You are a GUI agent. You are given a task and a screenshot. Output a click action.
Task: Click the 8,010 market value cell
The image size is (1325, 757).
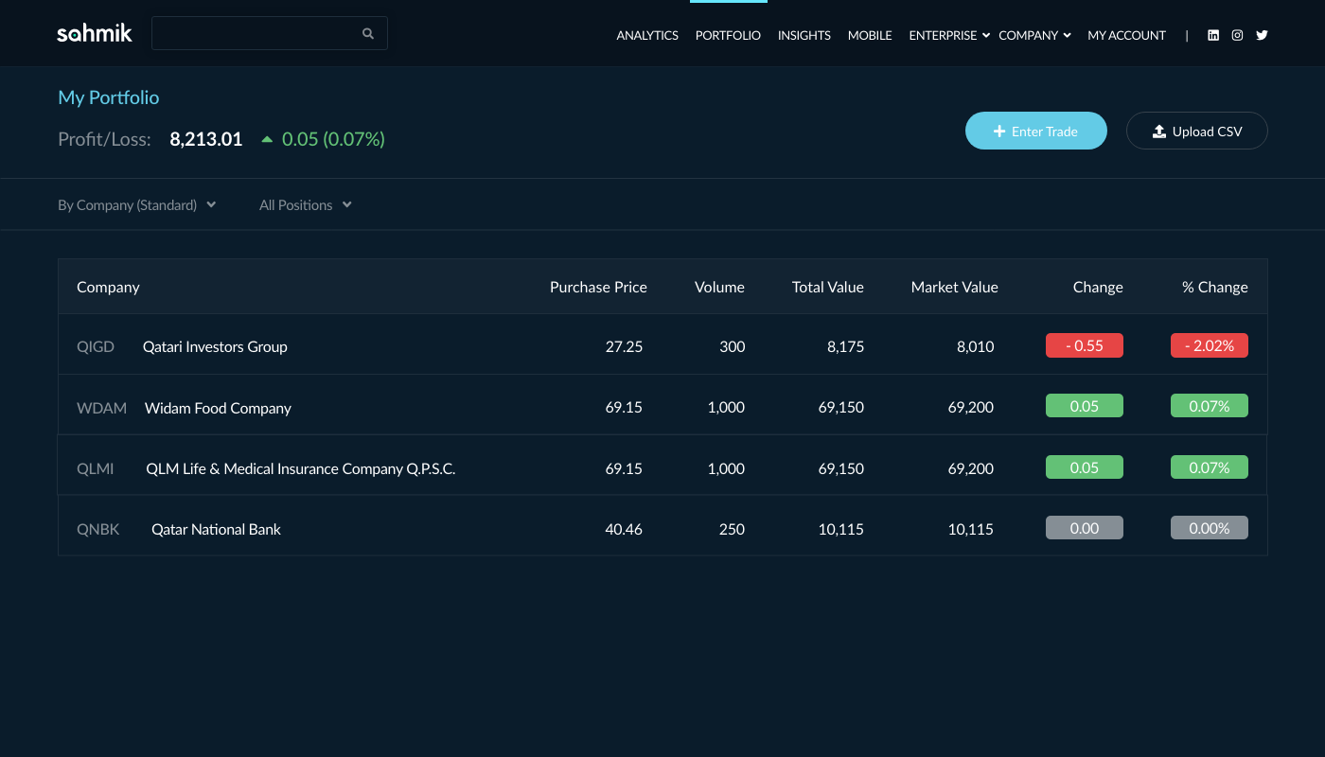(976, 346)
